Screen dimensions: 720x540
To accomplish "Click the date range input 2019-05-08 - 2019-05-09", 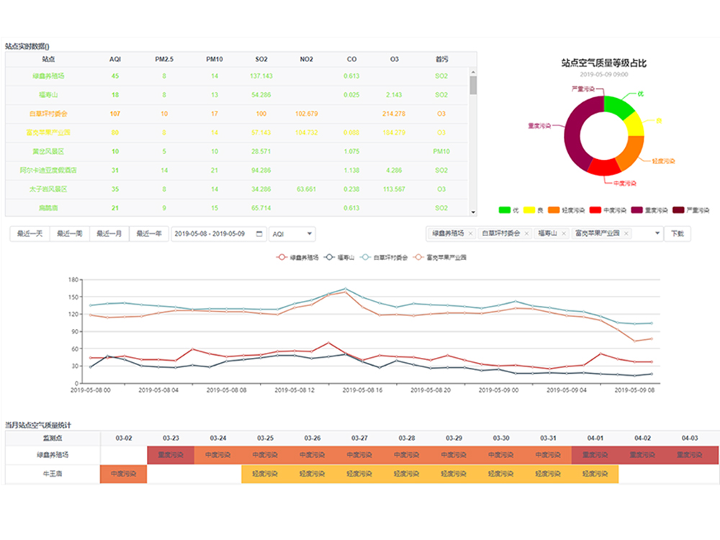I will point(213,234).
